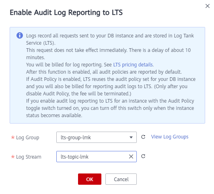Click the blue information icon in notice
Image resolution: width=214 pixels, height=194 pixels.
tap(20, 35)
